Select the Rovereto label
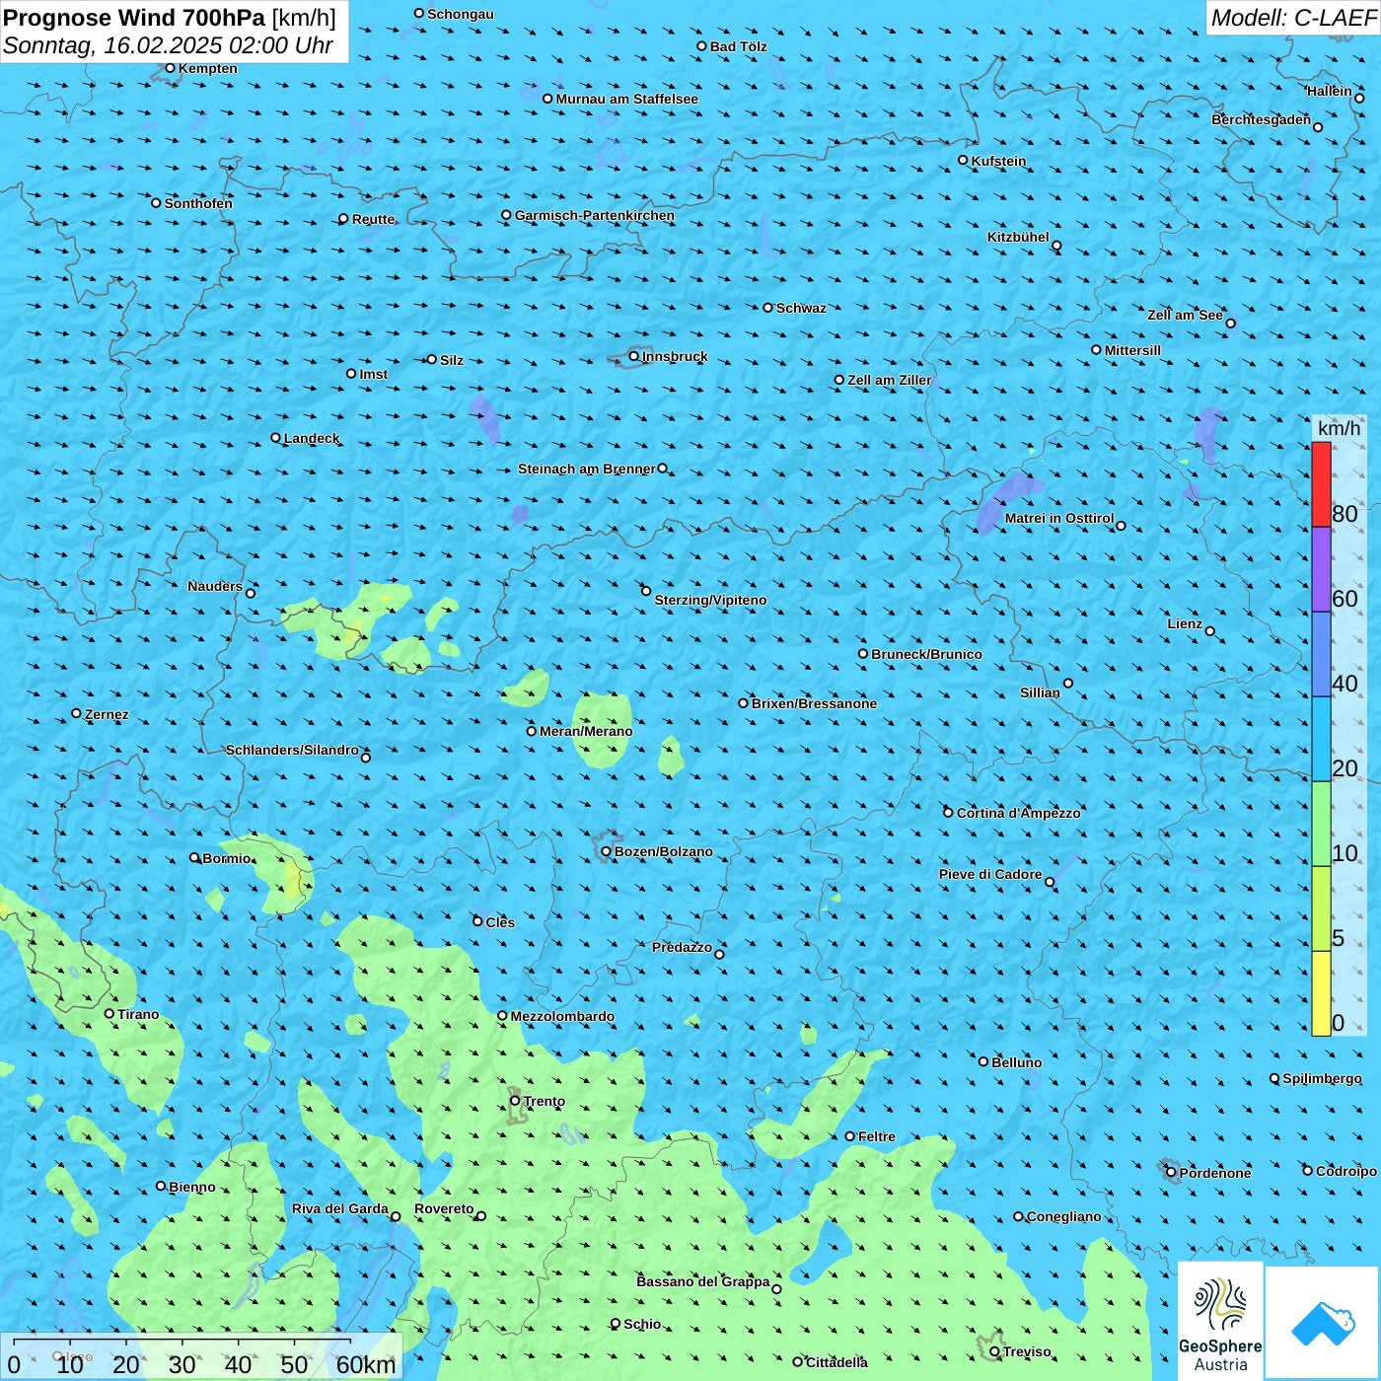 pyautogui.click(x=444, y=1208)
